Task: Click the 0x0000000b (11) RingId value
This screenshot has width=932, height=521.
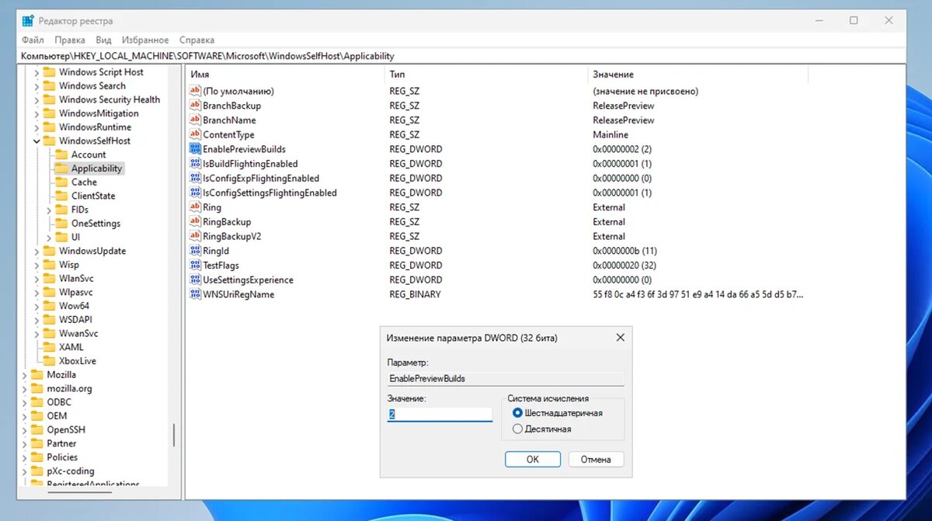Action: point(625,251)
